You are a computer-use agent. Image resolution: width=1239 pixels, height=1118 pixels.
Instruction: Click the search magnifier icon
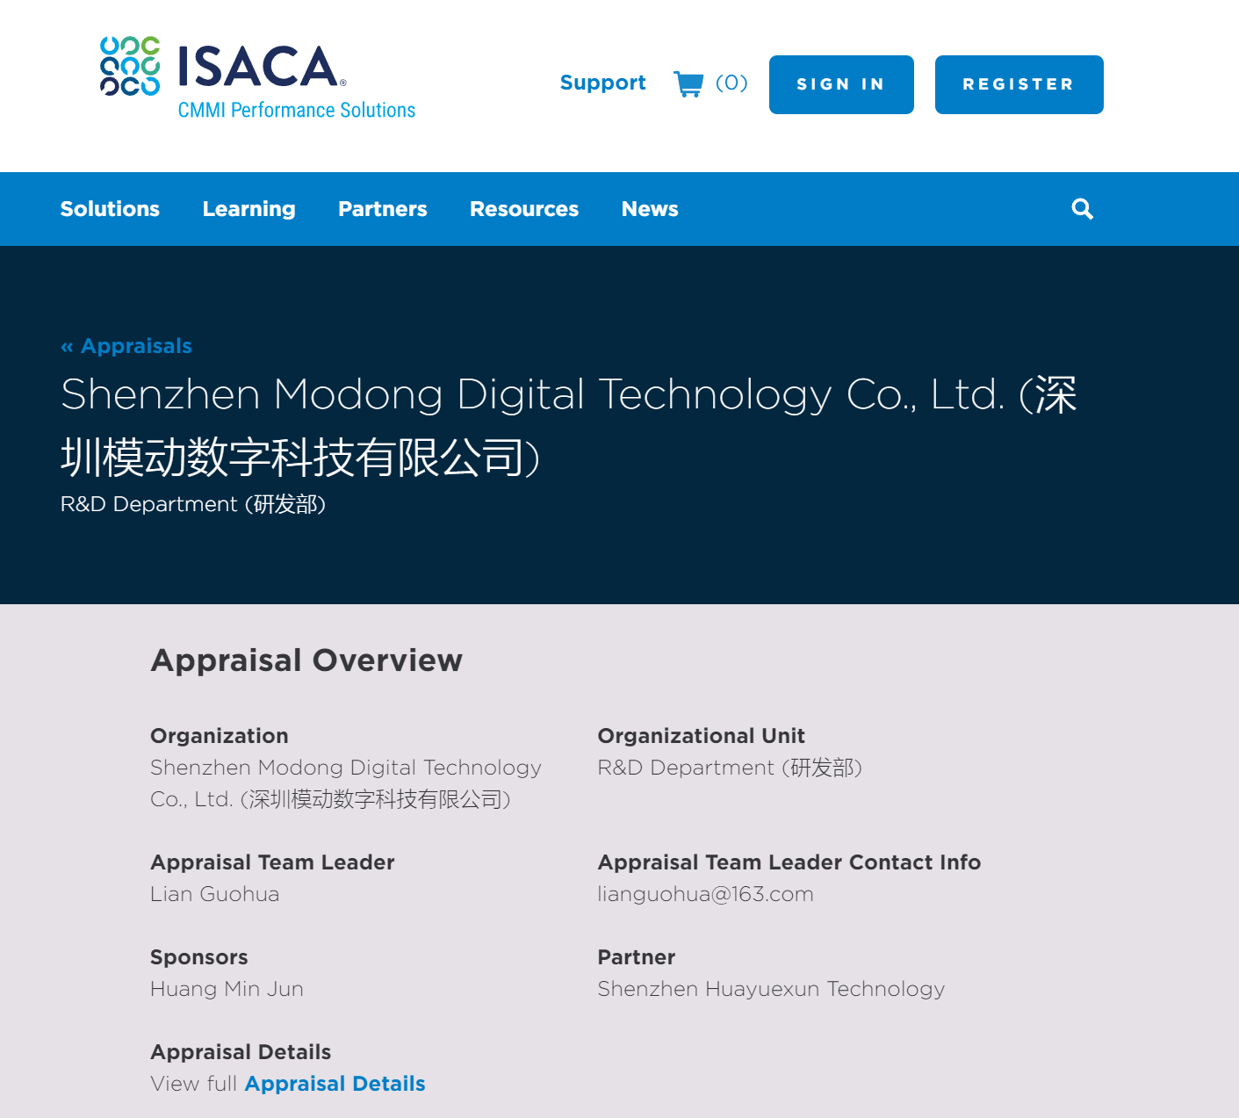(1083, 209)
